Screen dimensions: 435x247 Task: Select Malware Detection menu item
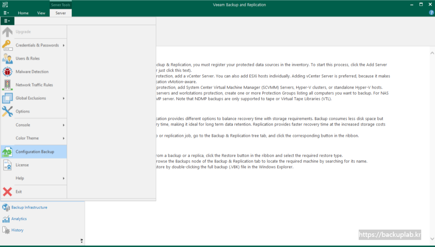coord(34,72)
